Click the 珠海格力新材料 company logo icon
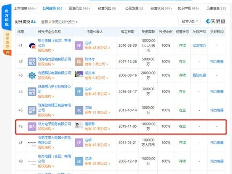Viewport: 232px width, 174px height. [x=32, y=92]
